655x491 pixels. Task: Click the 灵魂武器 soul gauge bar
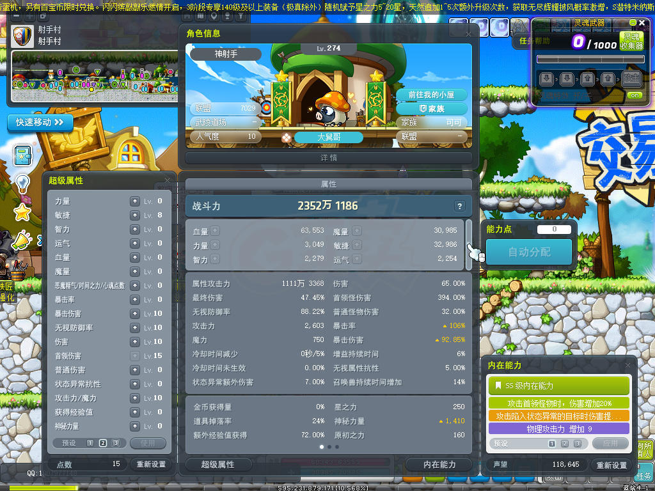pos(590,59)
